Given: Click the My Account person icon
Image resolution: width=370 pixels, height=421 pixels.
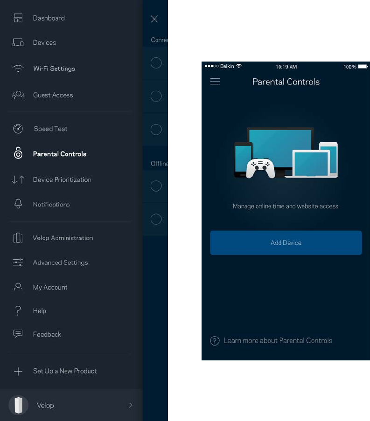Looking at the screenshot, I should (18, 287).
